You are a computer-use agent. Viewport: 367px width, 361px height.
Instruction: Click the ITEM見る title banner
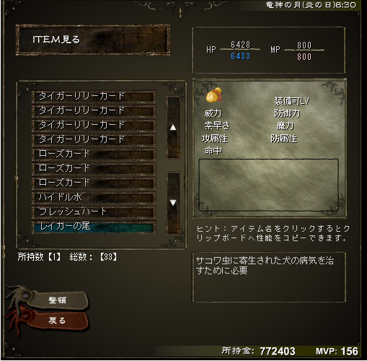(x=93, y=40)
